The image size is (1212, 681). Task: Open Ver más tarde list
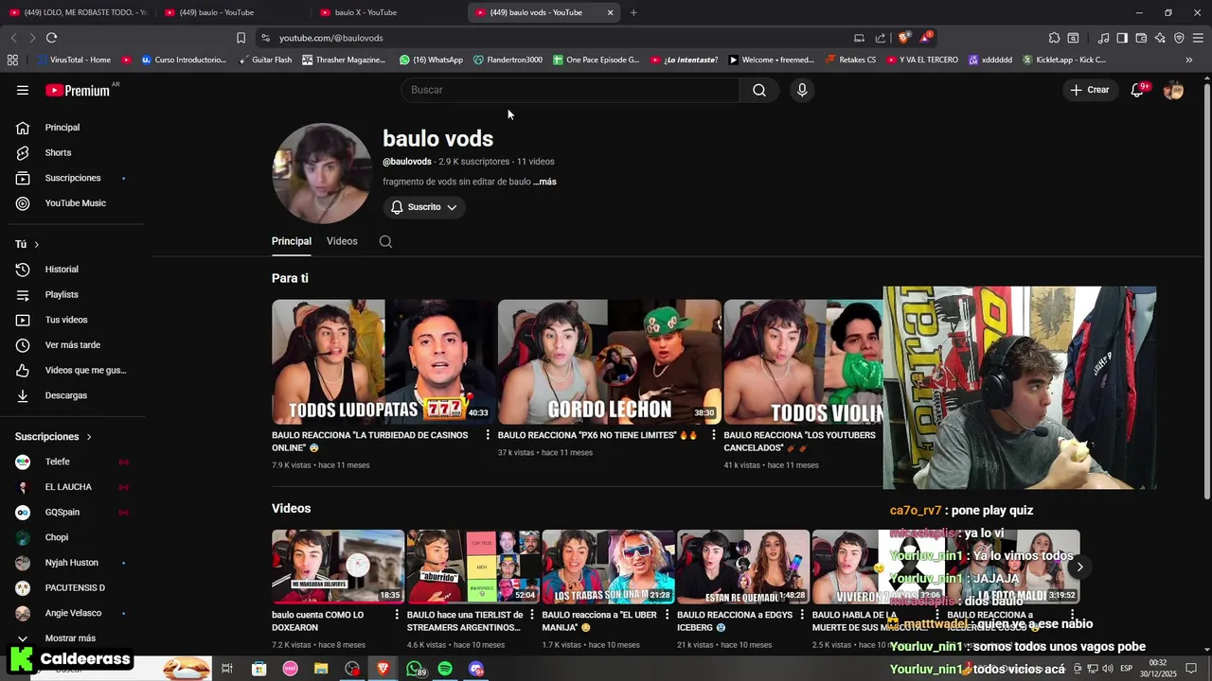pyautogui.click(x=73, y=345)
